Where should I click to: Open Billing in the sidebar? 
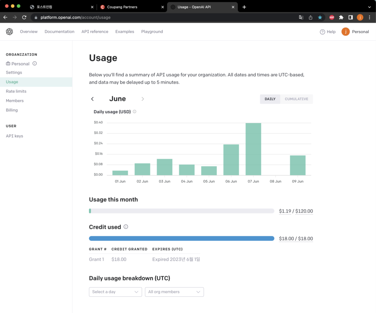coord(12,110)
